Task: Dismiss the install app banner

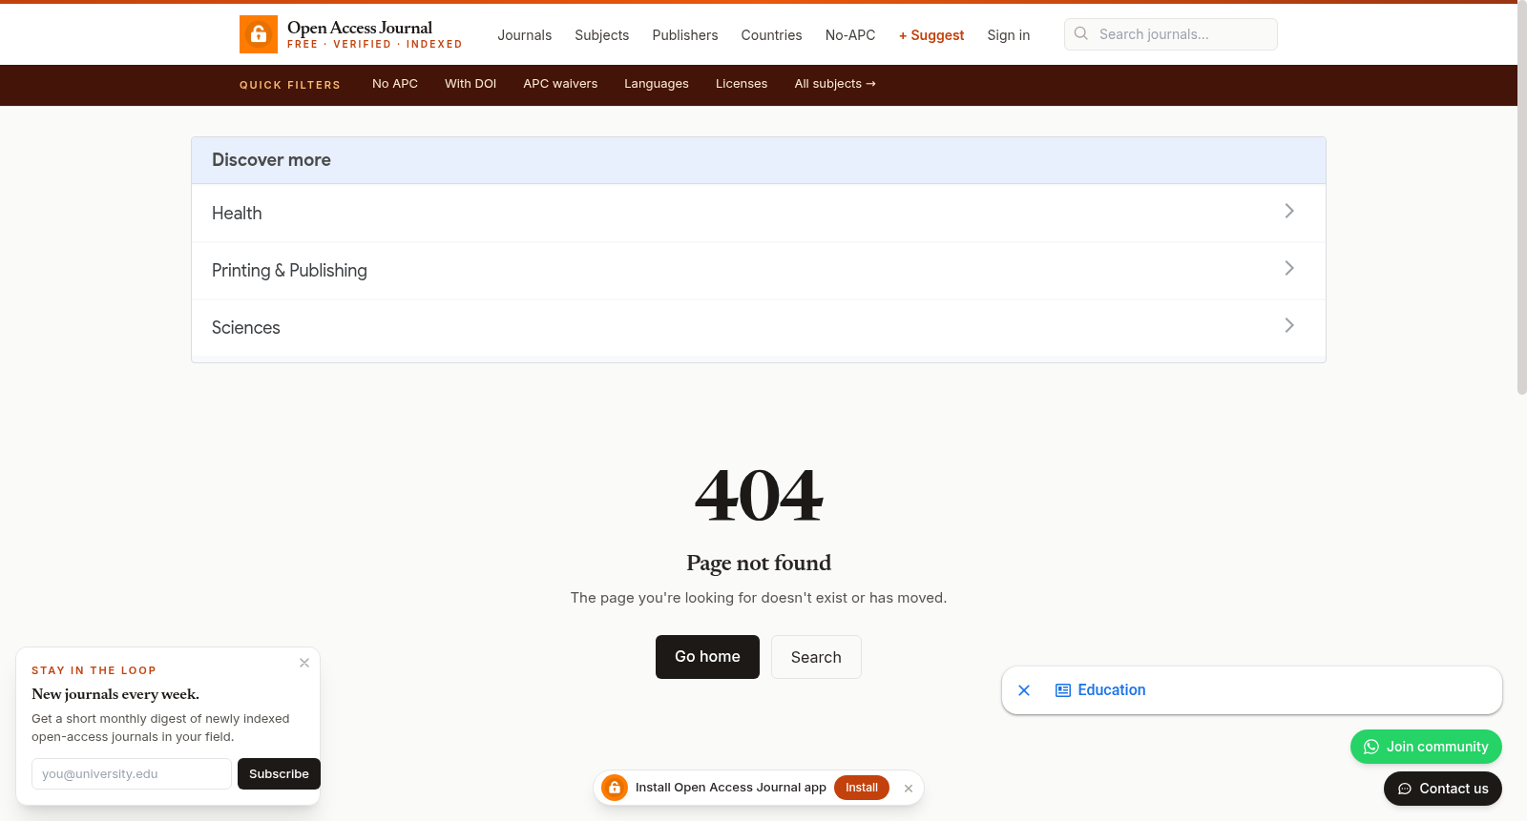Action: 909,789
